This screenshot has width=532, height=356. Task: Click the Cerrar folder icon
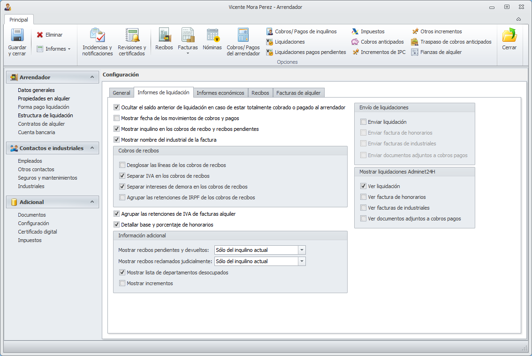point(509,35)
